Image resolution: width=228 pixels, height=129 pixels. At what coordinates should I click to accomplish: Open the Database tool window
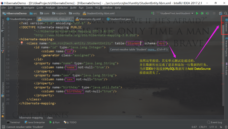tap(226, 25)
